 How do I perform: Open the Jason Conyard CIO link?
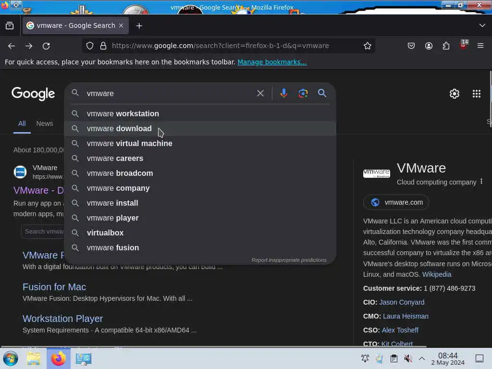(402, 303)
